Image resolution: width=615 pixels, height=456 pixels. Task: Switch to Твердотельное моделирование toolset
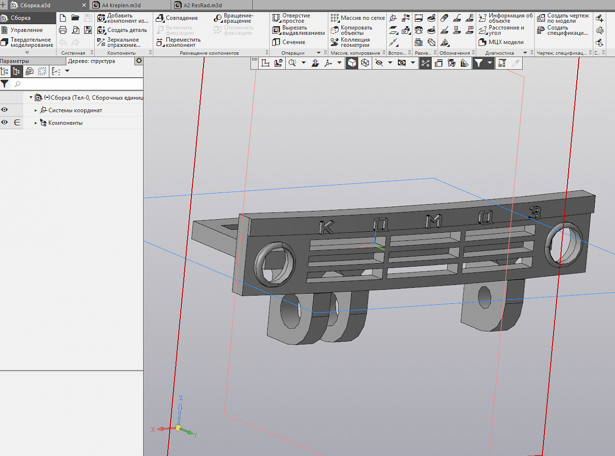pyautogui.click(x=28, y=42)
